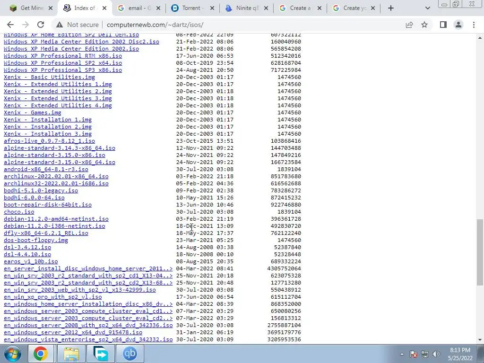Viewport: 484px width, 363px height.
Task: Open the choco.iso link
Action: pos(19,212)
